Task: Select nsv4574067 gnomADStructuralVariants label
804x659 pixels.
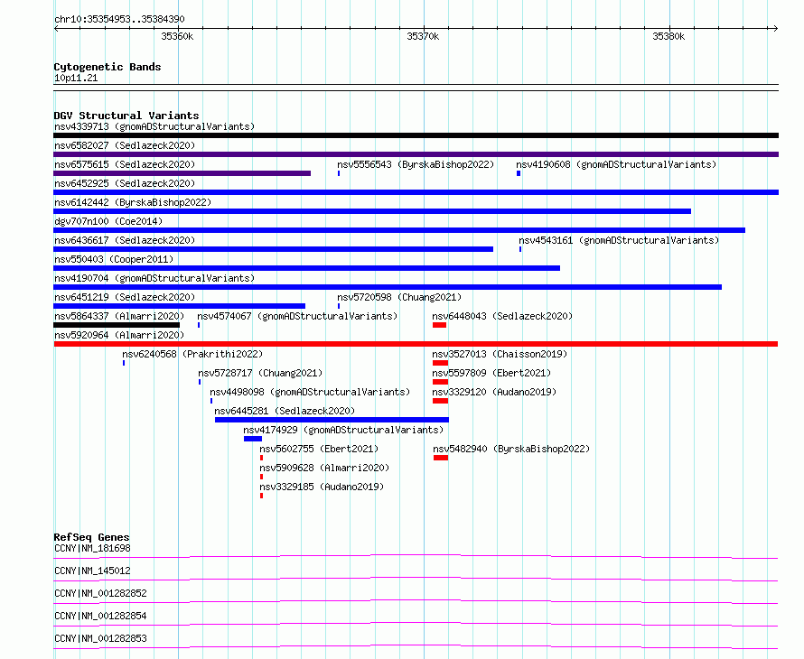Action: 297,316
